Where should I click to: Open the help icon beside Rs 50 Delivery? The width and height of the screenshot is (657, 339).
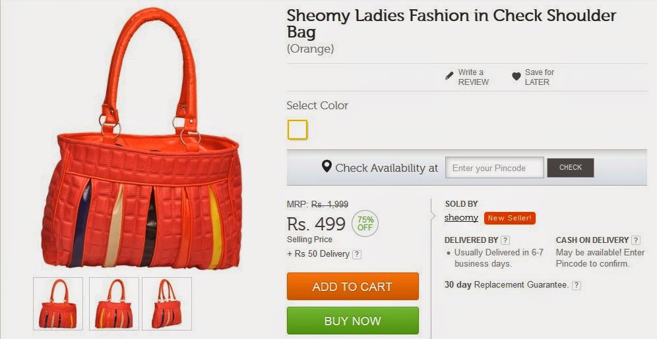pyautogui.click(x=357, y=254)
